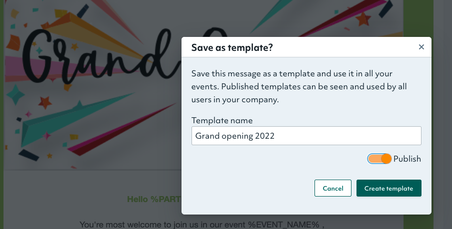Image resolution: width=452 pixels, height=229 pixels.
Task: Click the 'You're most welcome' paragraph
Action: pos(202,225)
